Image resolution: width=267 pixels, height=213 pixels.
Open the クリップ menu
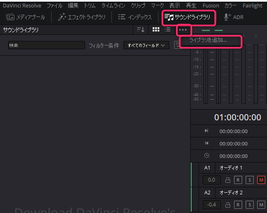click(138, 6)
